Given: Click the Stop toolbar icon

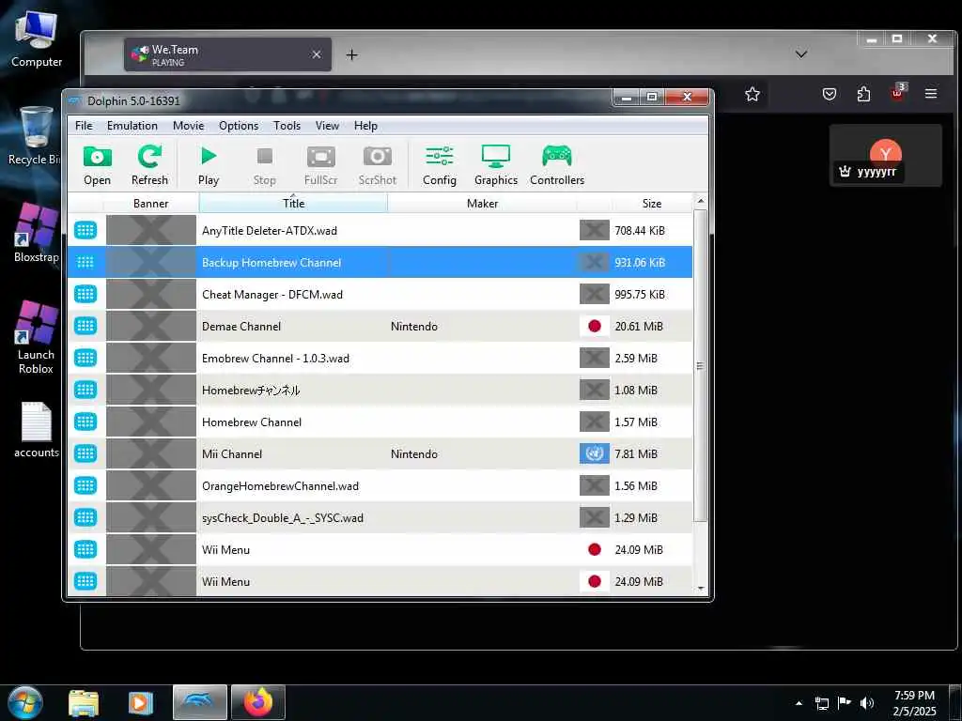Looking at the screenshot, I should pos(264,165).
